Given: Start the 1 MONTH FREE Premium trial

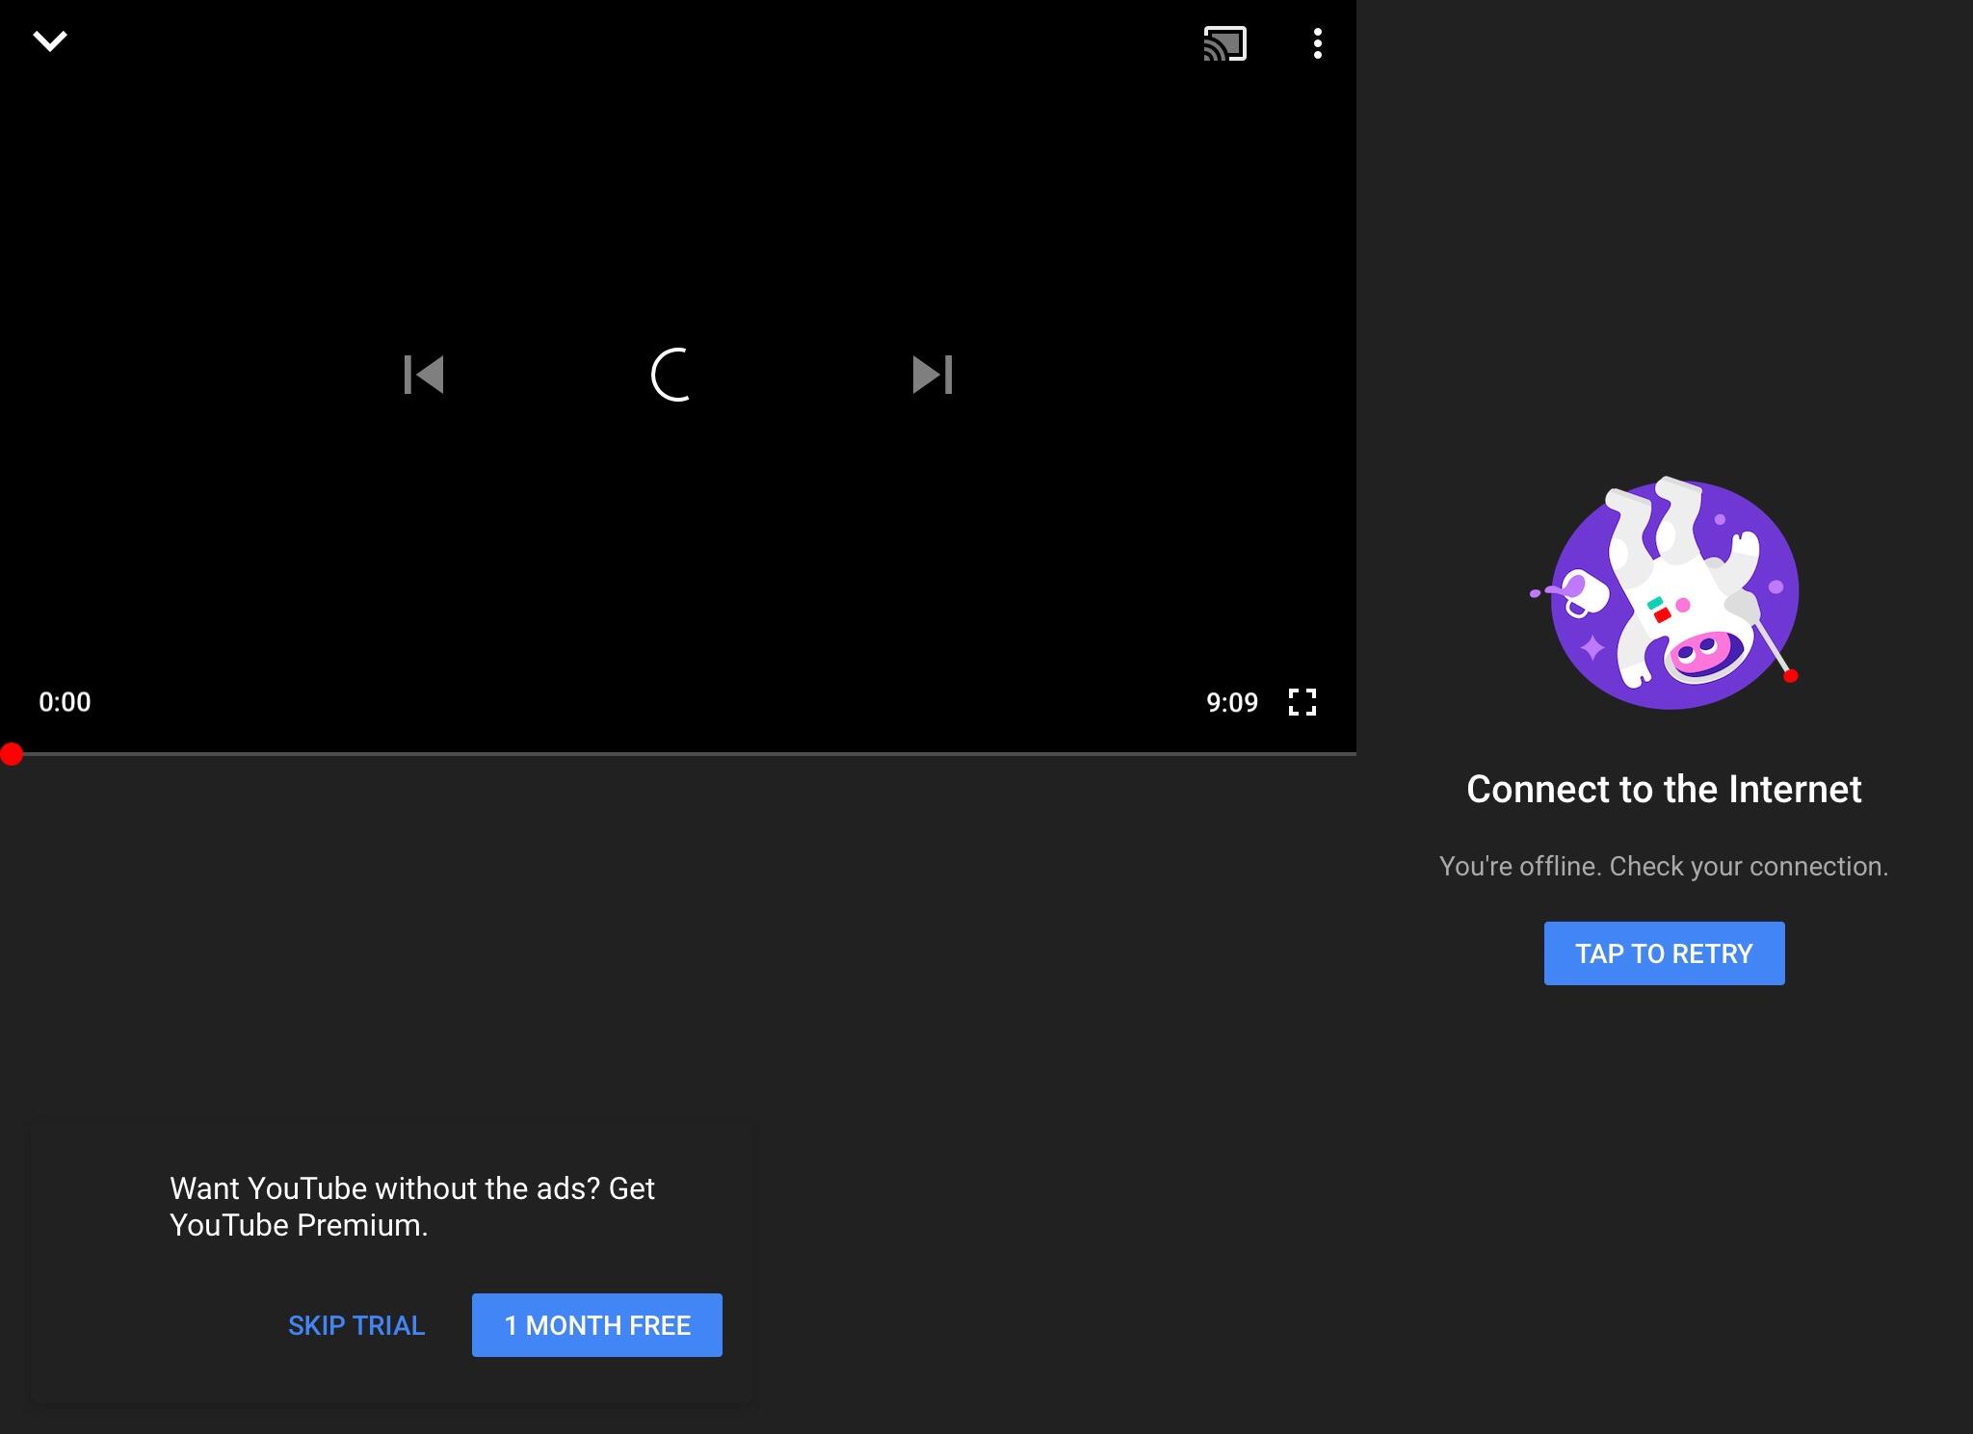Looking at the screenshot, I should click(x=597, y=1325).
